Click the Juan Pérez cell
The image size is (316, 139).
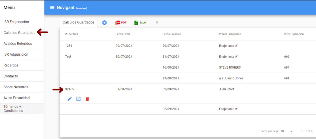point(227,89)
